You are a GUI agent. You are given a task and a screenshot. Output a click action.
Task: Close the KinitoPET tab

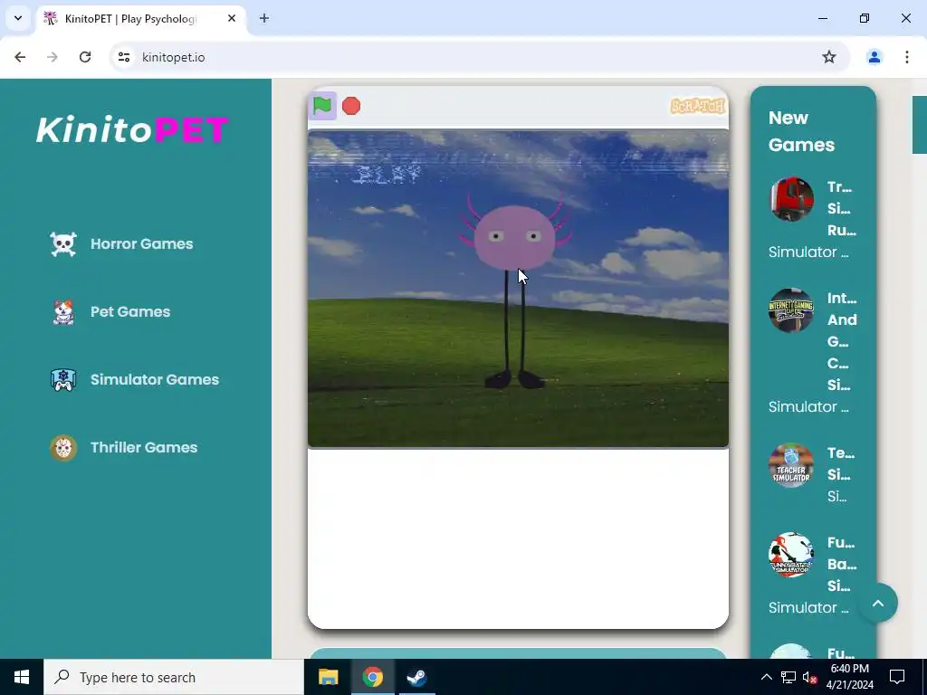[x=232, y=19]
